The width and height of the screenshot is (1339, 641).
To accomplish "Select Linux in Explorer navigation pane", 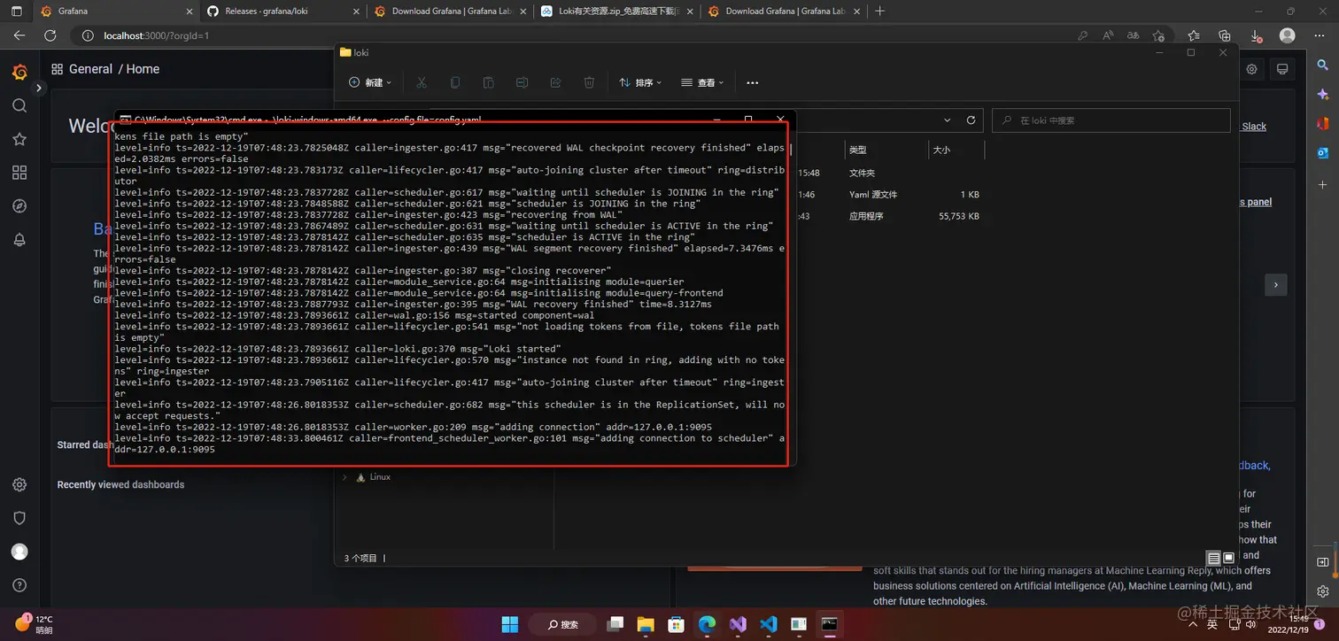I will pyautogui.click(x=379, y=477).
